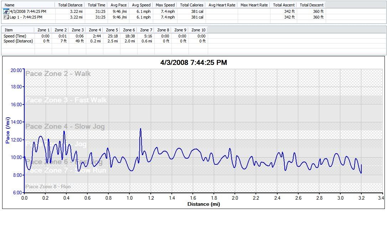Select the Speed (Distance) row
Viewport: 387px width, 225px height.
tap(18, 41)
